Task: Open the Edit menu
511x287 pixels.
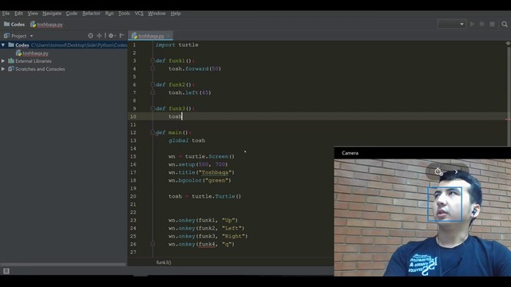Action: [18, 14]
